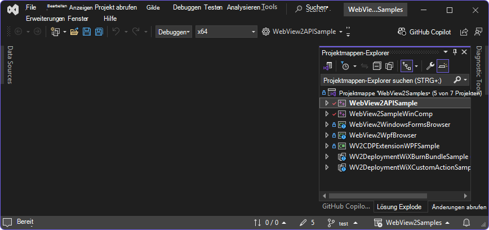The width and height of the screenshot is (489, 230).
Task: Expand the WebView2WindowsFormsBrowser project
Action: (327, 125)
